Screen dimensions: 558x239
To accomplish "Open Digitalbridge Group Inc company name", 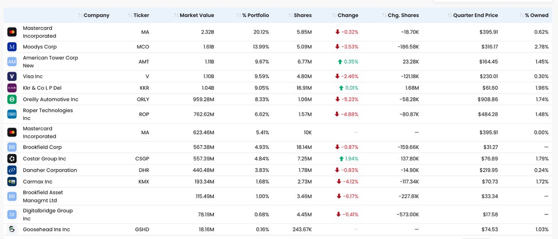I will point(47,215).
